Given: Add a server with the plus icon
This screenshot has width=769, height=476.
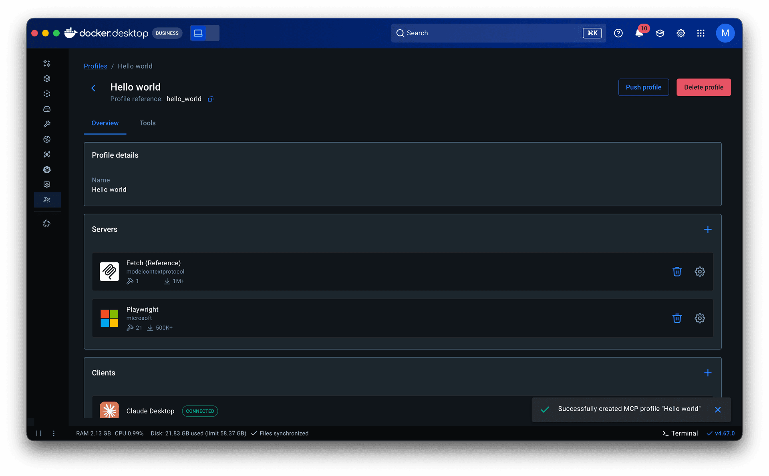Looking at the screenshot, I should pos(708,230).
